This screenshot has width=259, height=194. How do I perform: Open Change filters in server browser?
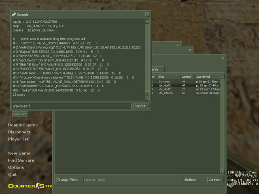point(69,179)
